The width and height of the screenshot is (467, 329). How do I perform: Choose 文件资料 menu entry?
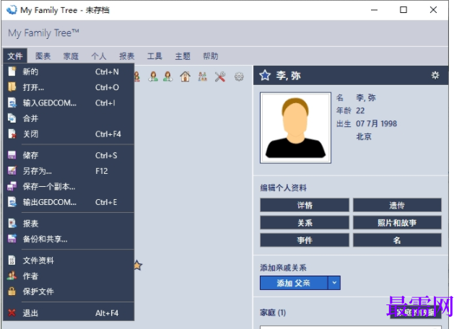click(69, 260)
